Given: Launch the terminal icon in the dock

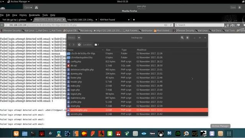Looking at the screenshot, I should tap(33, 134).
